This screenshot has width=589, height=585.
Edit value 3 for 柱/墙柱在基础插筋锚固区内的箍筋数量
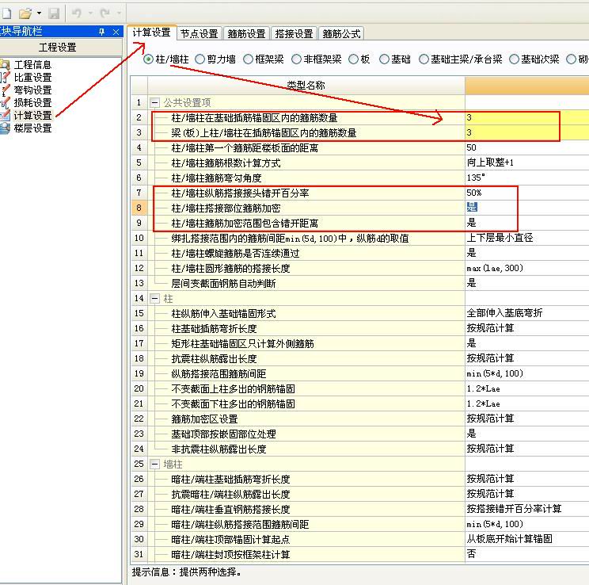(x=526, y=117)
